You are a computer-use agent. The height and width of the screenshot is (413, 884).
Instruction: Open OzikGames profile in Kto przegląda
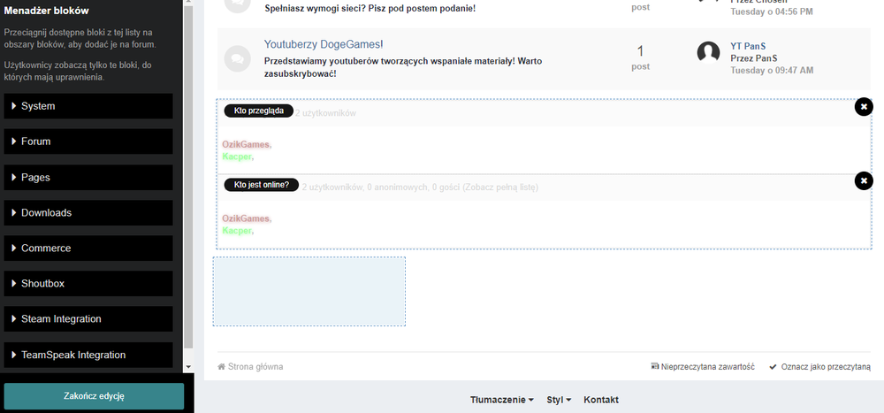[x=246, y=144]
